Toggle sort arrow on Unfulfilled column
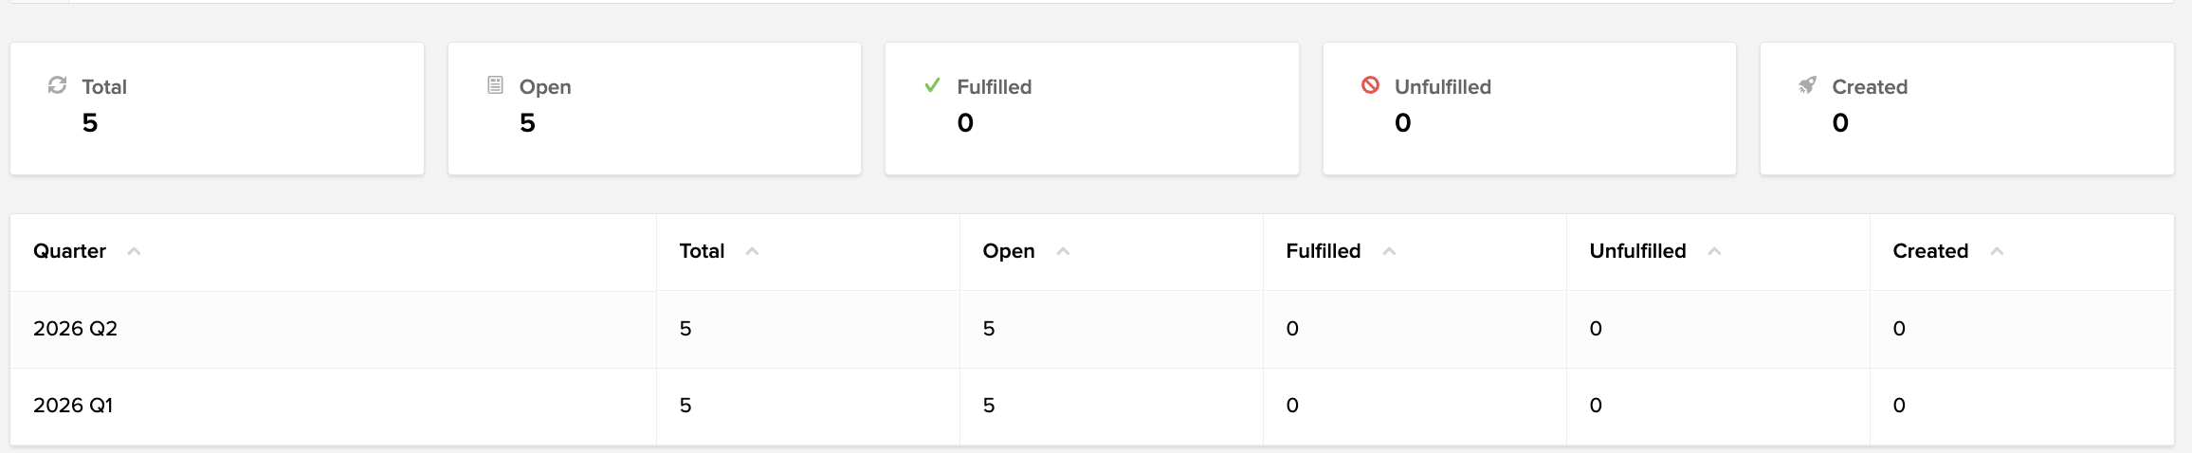This screenshot has width=2192, height=453. pos(1714,251)
